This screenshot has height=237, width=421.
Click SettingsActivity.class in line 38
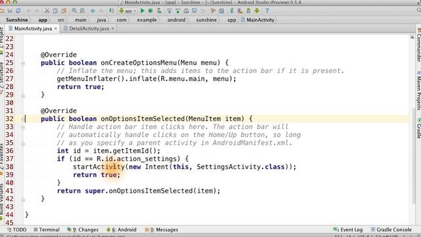click(241, 167)
